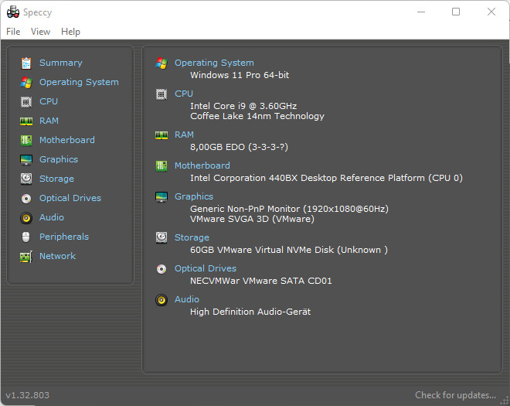Click the CPU heading link in summary
The height and width of the screenshot is (406, 510).
(184, 94)
